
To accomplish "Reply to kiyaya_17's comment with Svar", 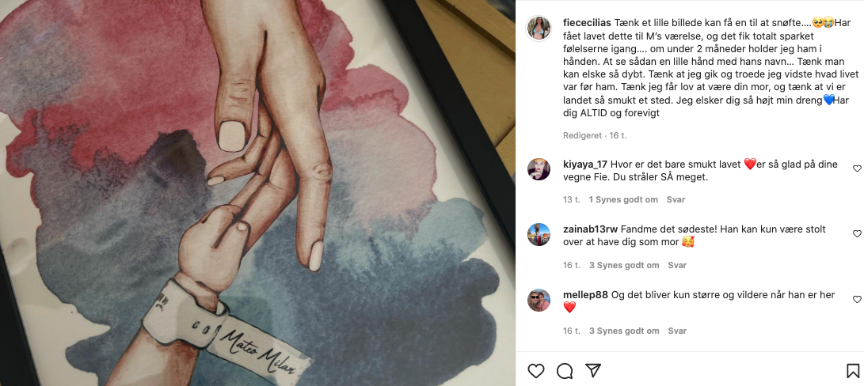I will pos(676,200).
